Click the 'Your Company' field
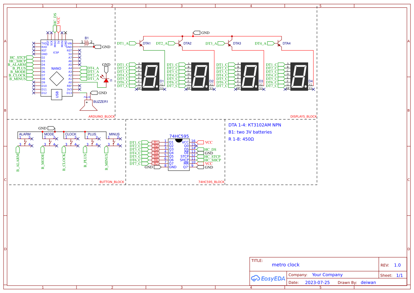This screenshot has height=293, width=414. (327, 275)
